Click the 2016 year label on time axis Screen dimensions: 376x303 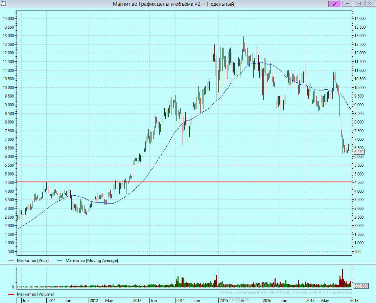click(267, 301)
